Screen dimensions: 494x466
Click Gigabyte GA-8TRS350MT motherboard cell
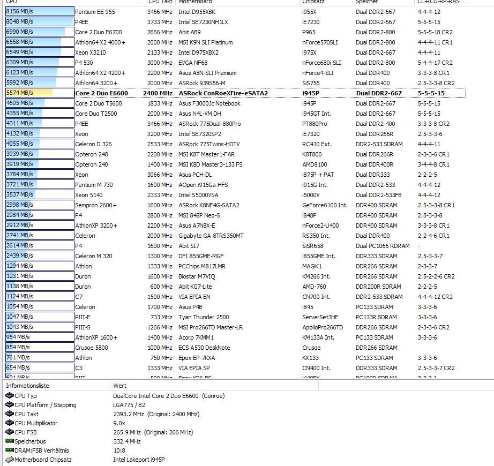(211, 236)
